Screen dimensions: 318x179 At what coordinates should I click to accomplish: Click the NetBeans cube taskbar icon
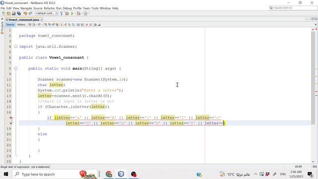click(x=121, y=174)
